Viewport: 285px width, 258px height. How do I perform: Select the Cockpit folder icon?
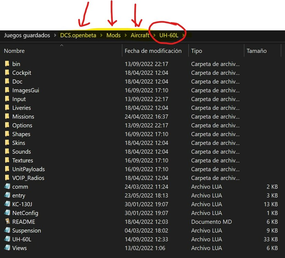[7, 73]
